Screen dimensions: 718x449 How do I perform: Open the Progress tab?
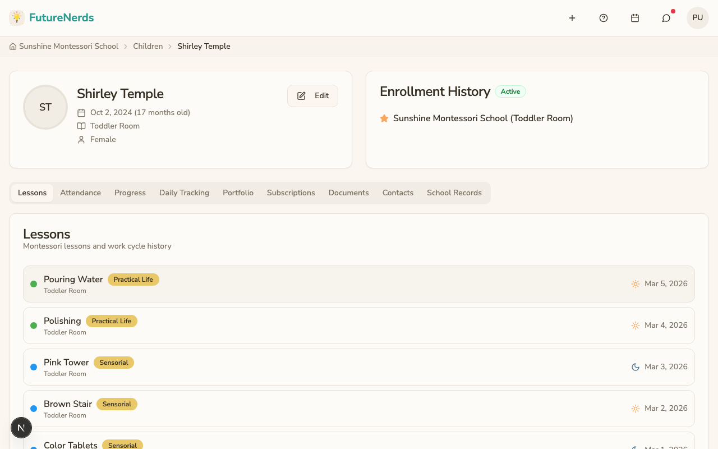(130, 193)
